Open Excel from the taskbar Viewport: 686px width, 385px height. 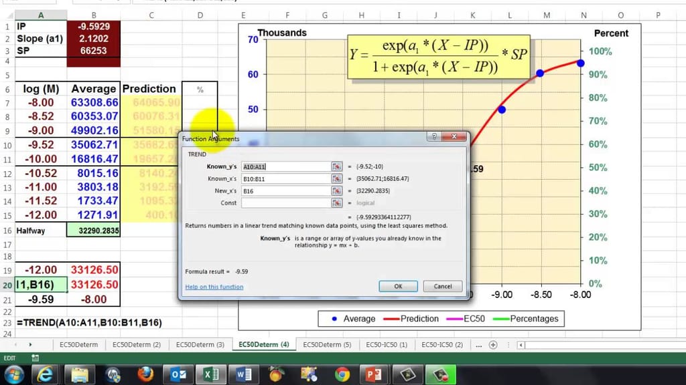click(210, 374)
